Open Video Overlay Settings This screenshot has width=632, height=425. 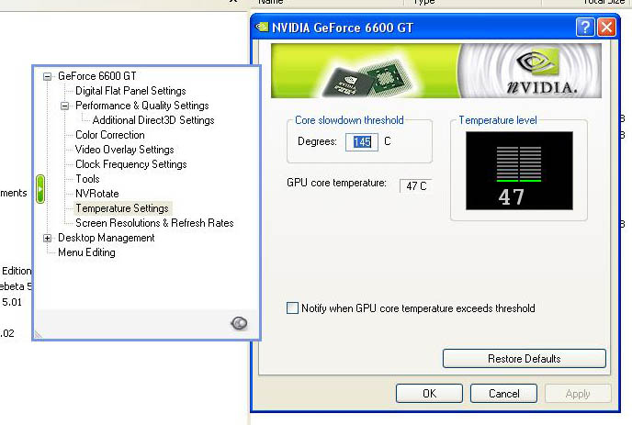pyautogui.click(x=125, y=150)
